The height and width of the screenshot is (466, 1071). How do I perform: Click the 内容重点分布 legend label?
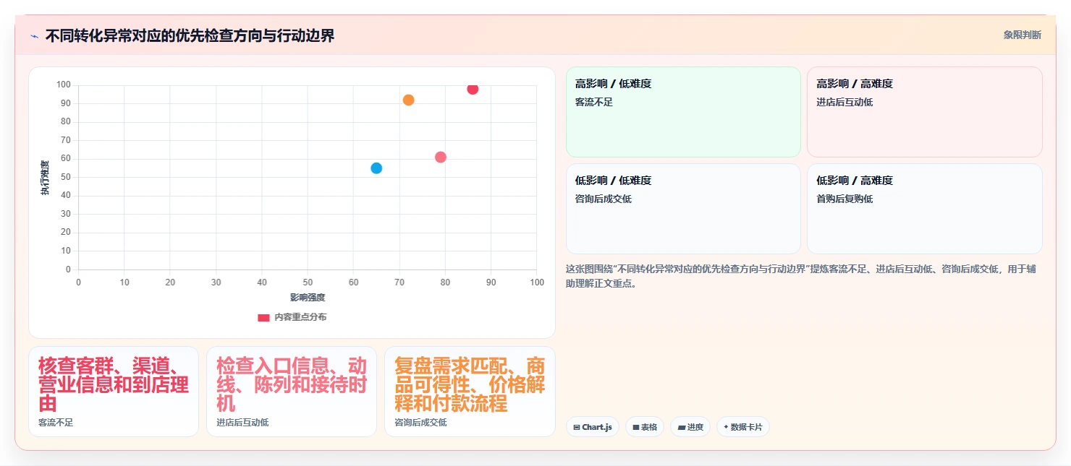point(300,317)
